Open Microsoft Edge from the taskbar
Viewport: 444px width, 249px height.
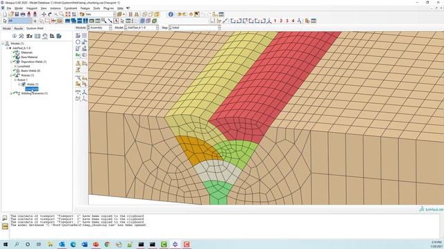pyautogui.click(x=73, y=244)
